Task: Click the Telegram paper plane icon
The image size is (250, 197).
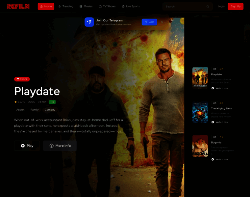Action: pos(89,22)
